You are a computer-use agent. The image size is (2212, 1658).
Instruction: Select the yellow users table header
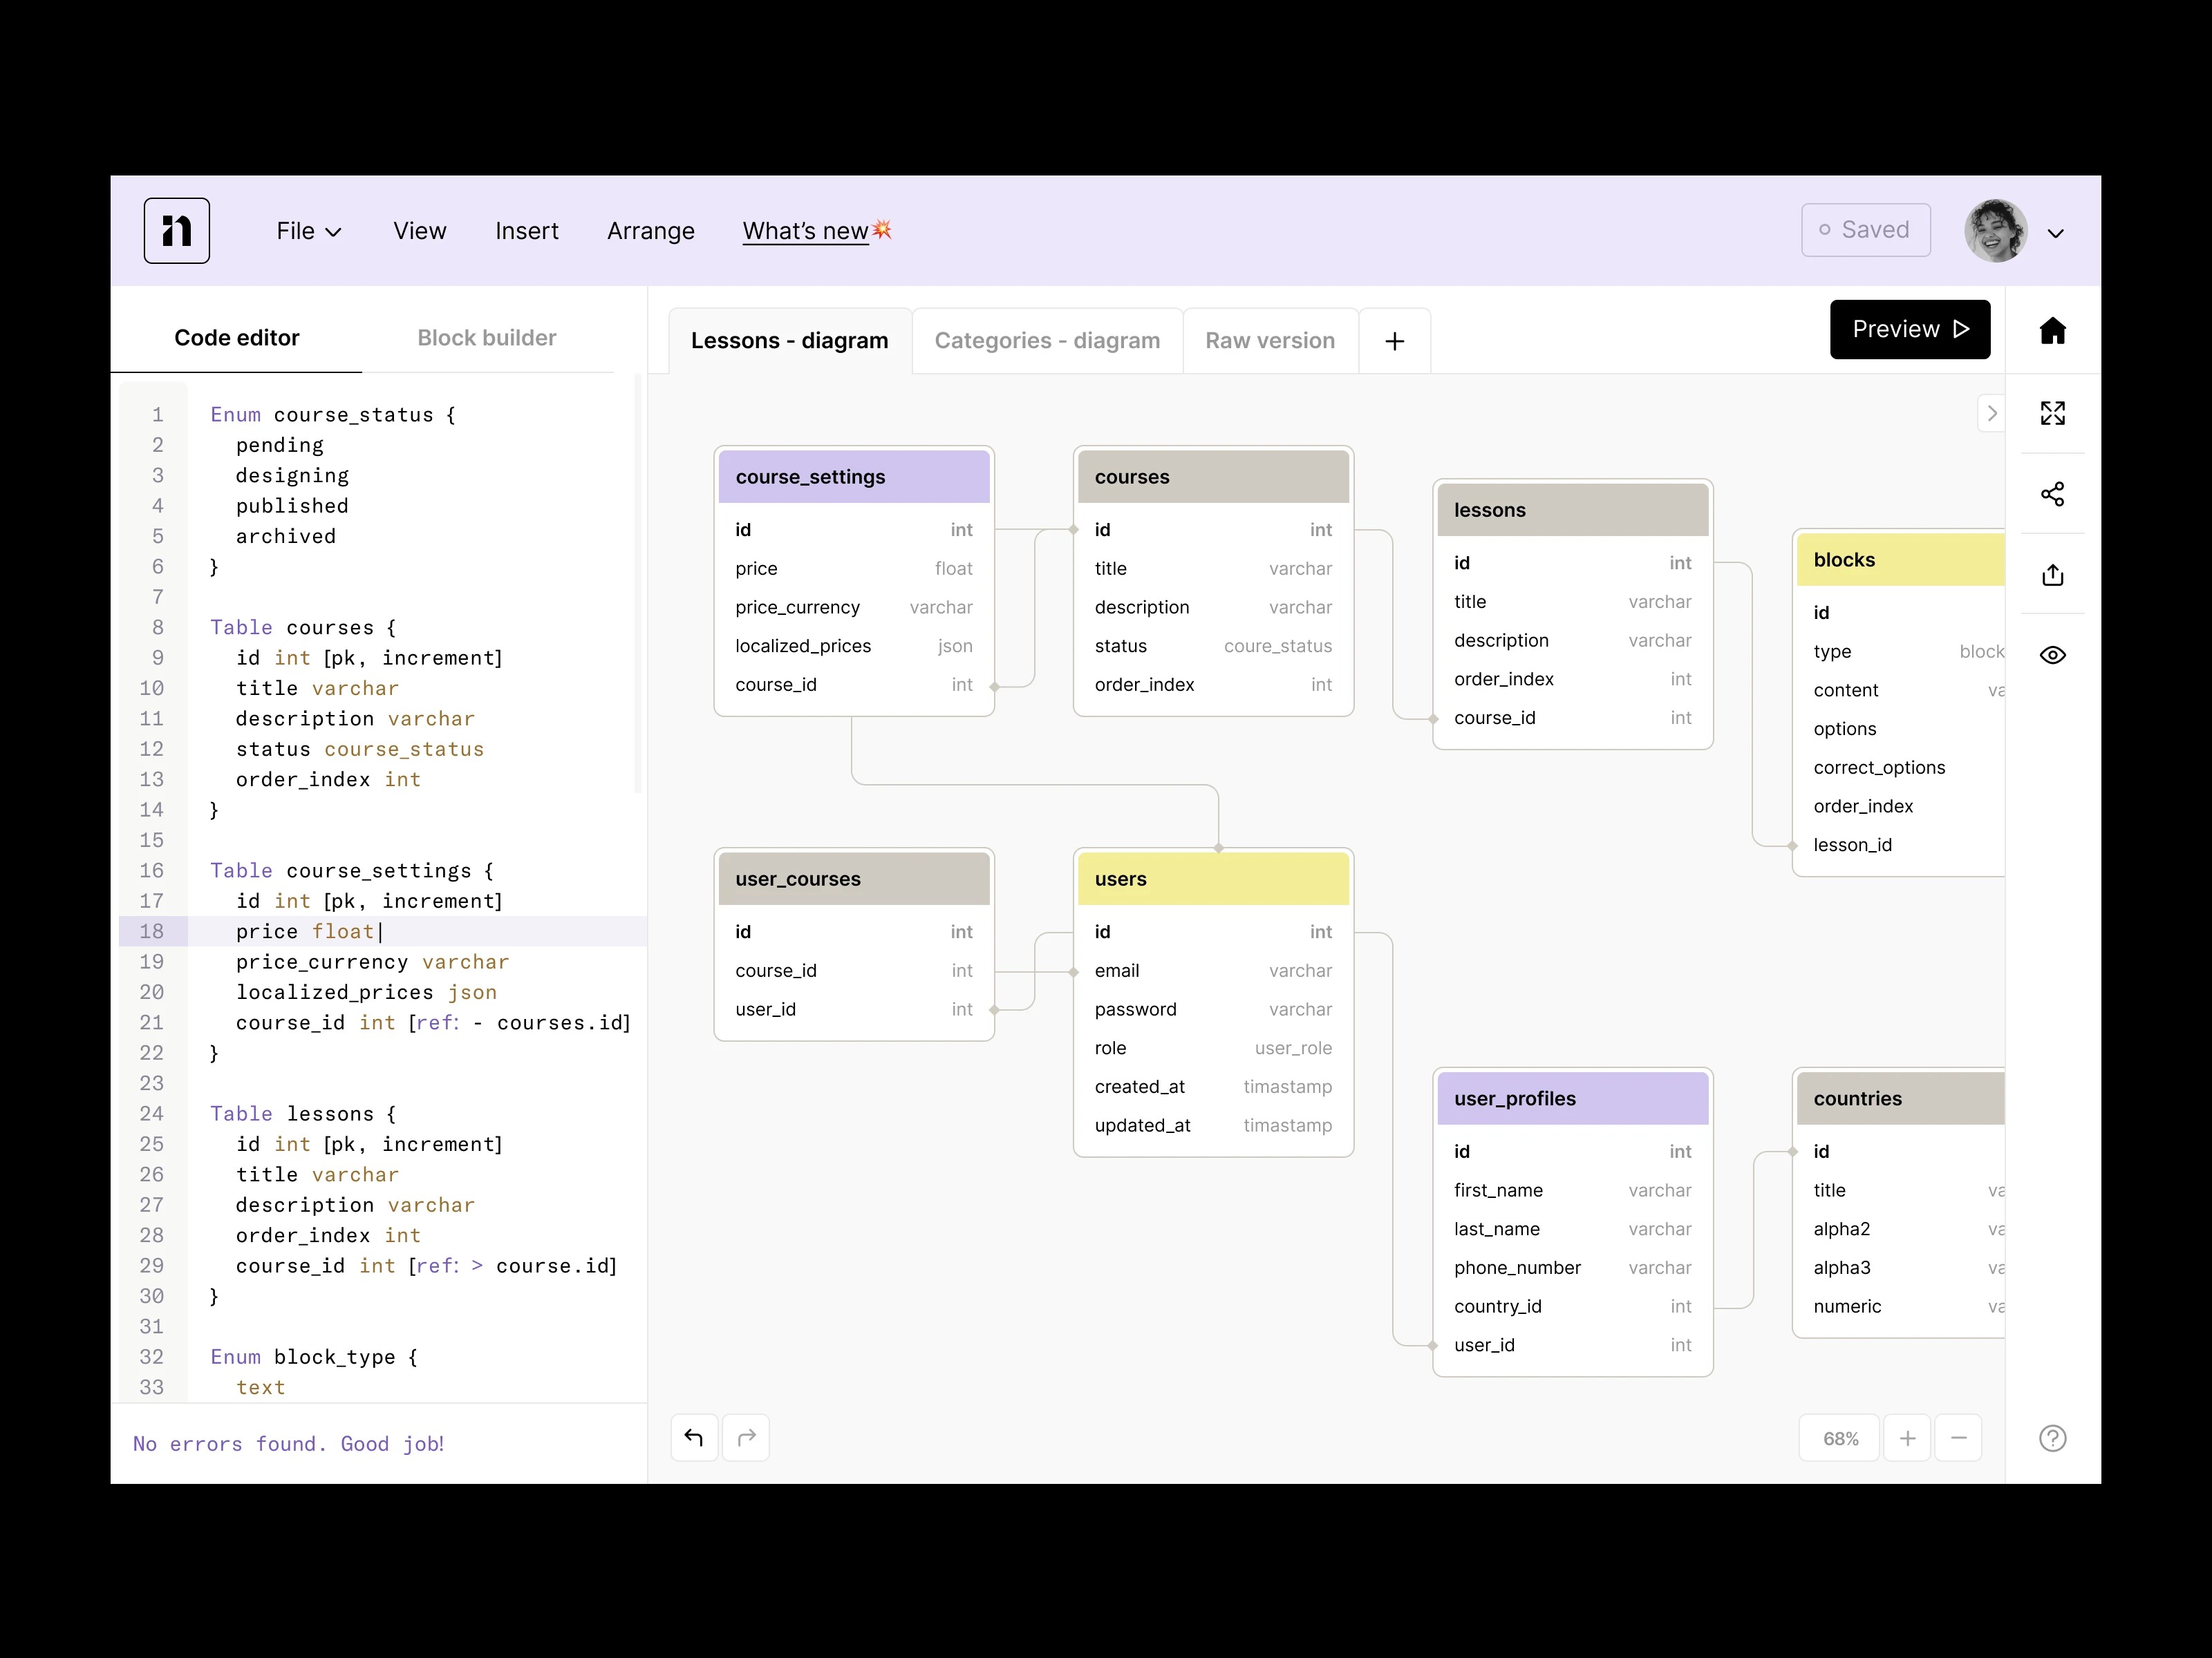click(x=1212, y=879)
